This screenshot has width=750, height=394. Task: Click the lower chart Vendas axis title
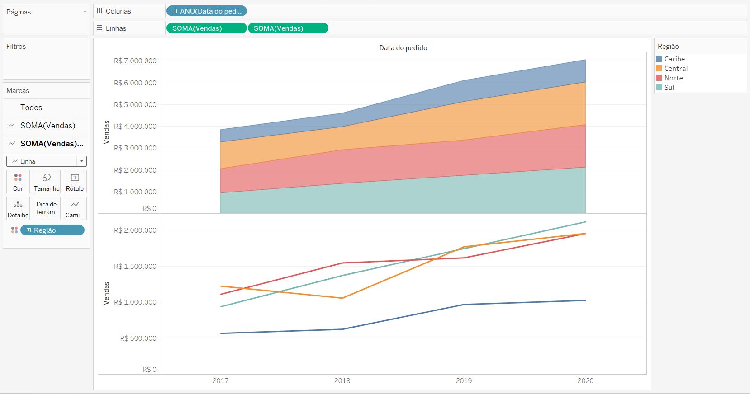106,293
